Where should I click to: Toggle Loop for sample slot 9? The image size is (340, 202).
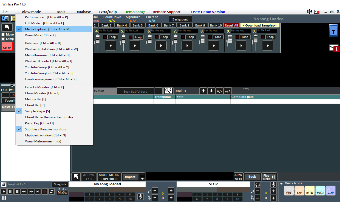point(245,37)
